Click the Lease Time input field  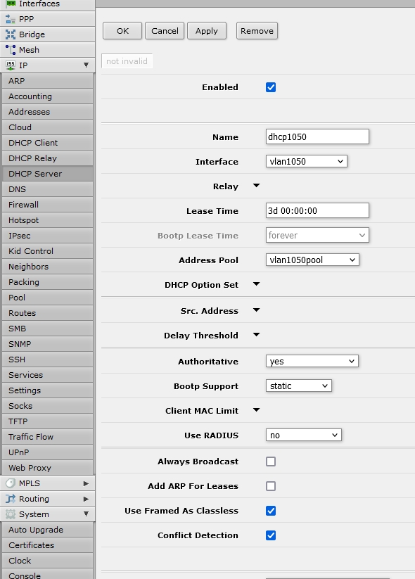pyautogui.click(x=317, y=210)
